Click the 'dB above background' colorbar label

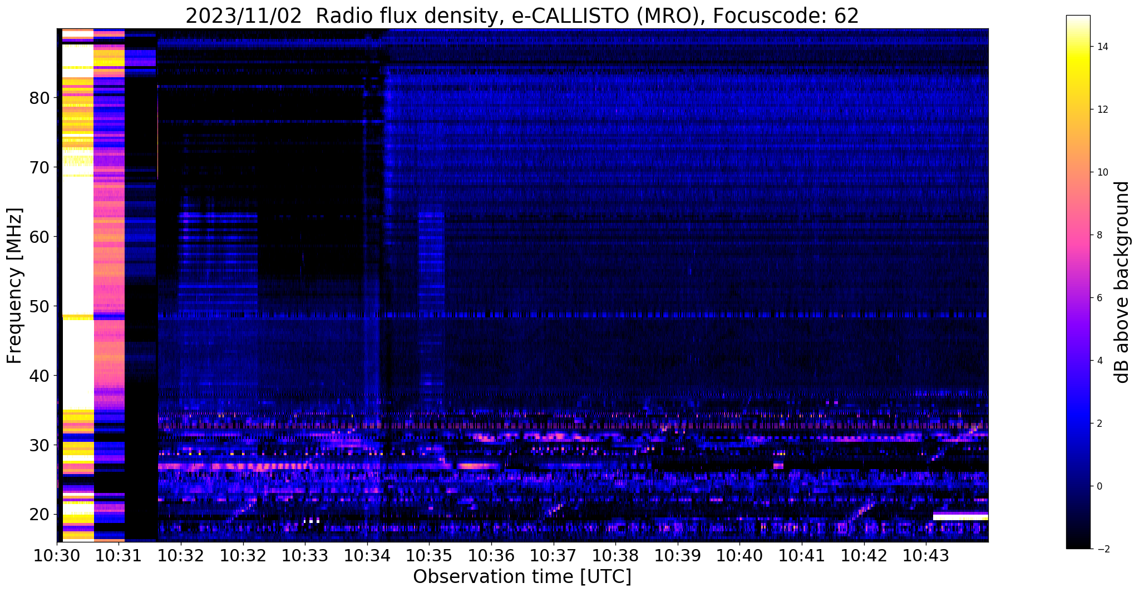tap(1122, 282)
